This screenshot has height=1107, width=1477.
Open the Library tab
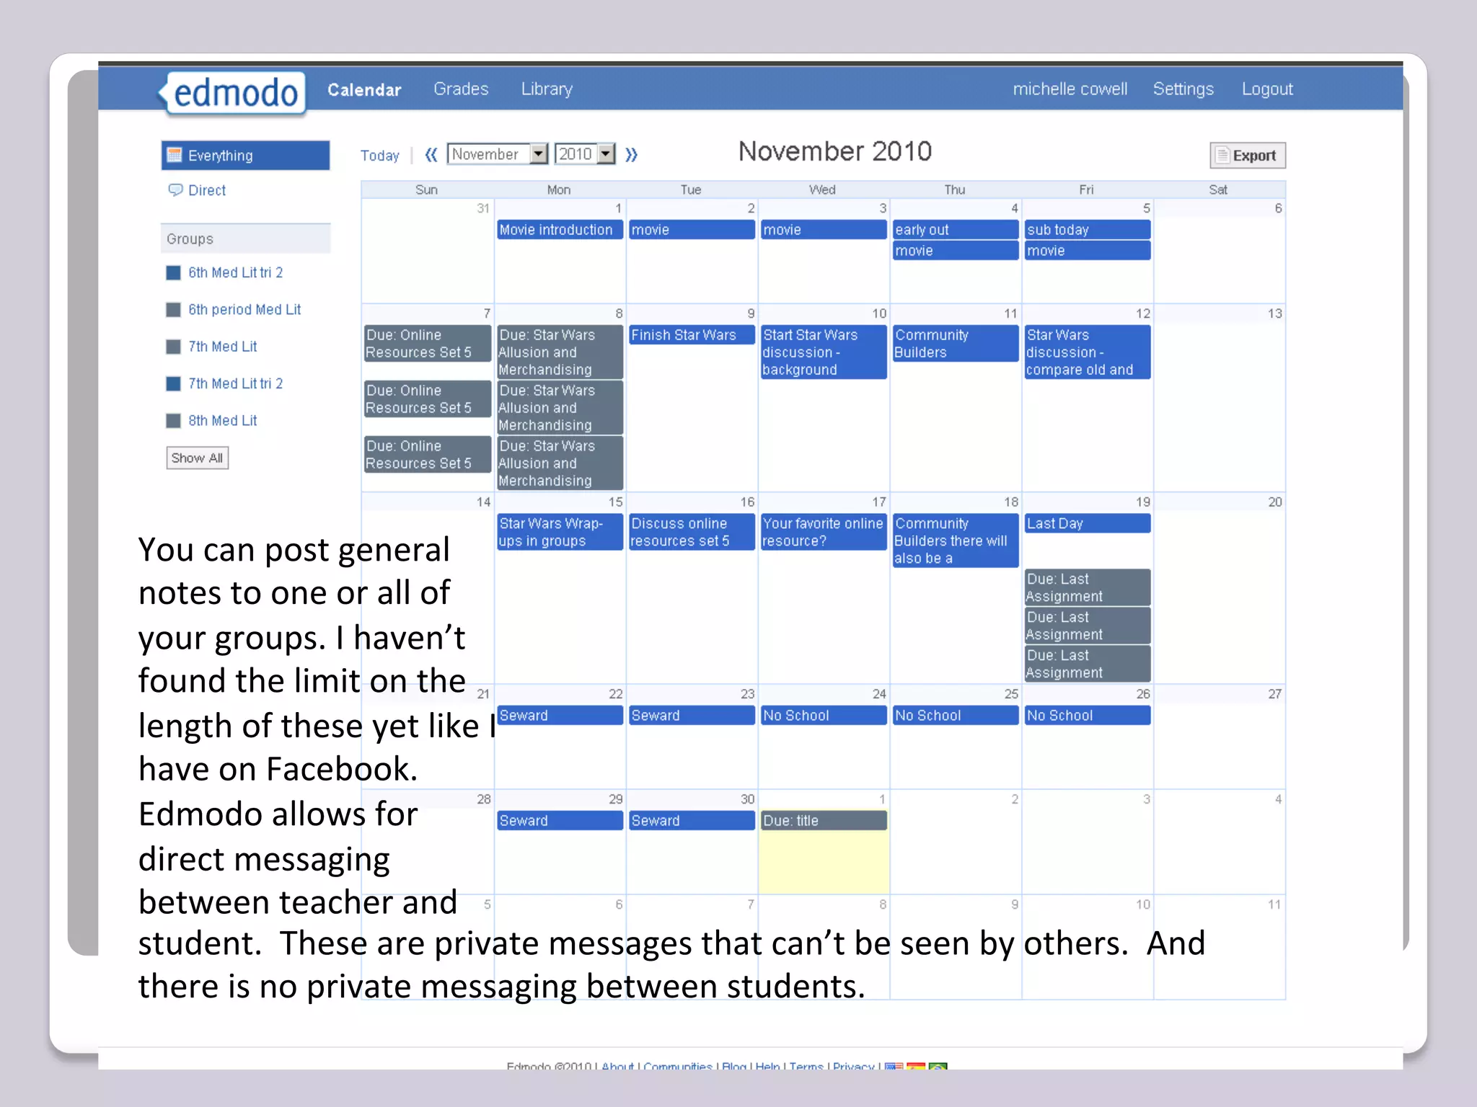tap(547, 89)
